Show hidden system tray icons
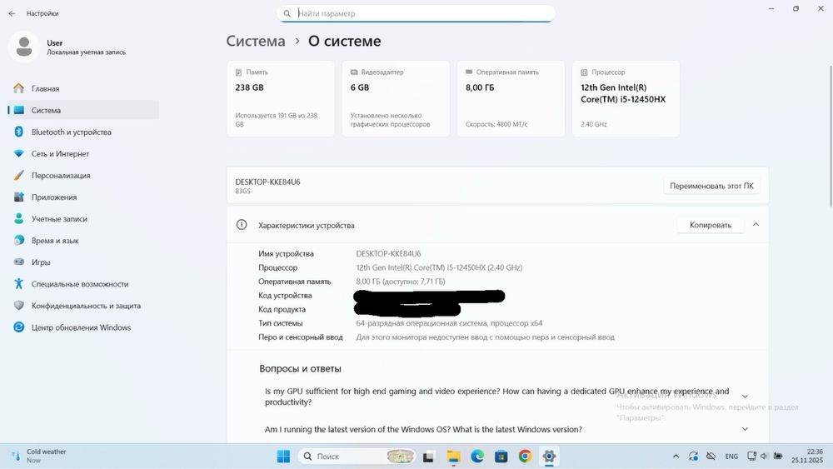 coord(676,457)
